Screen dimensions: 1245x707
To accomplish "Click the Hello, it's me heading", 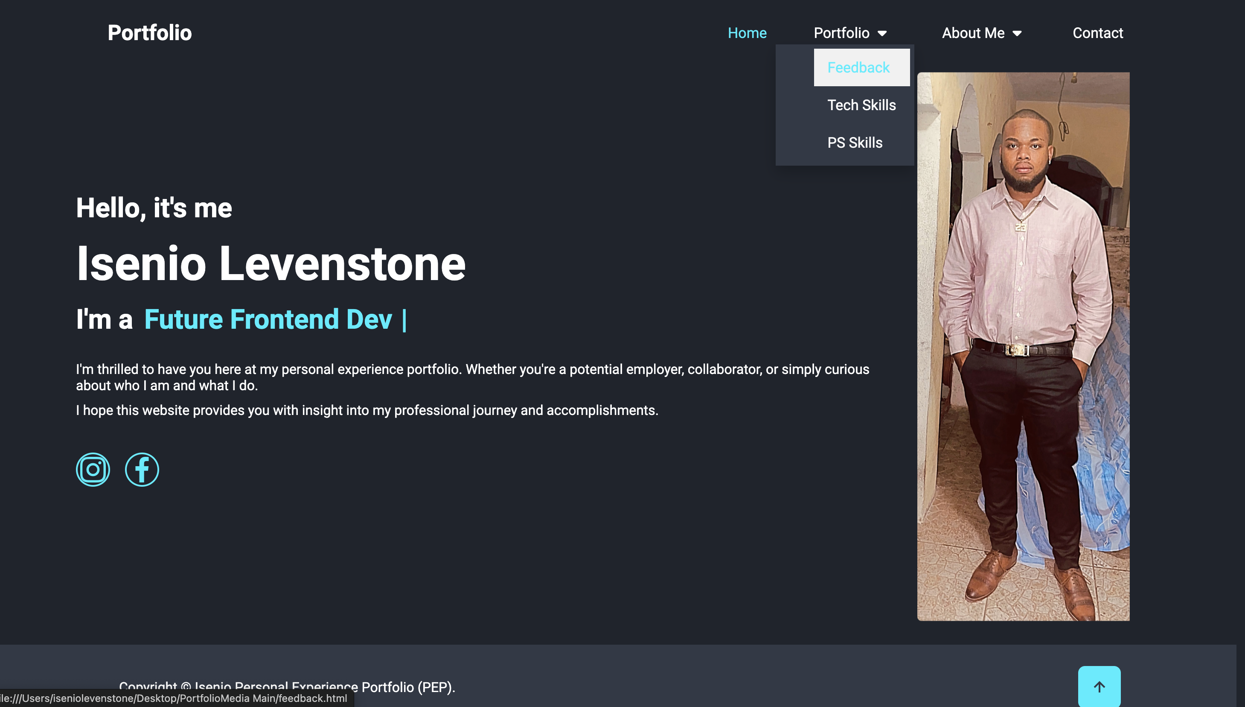I will (154, 208).
